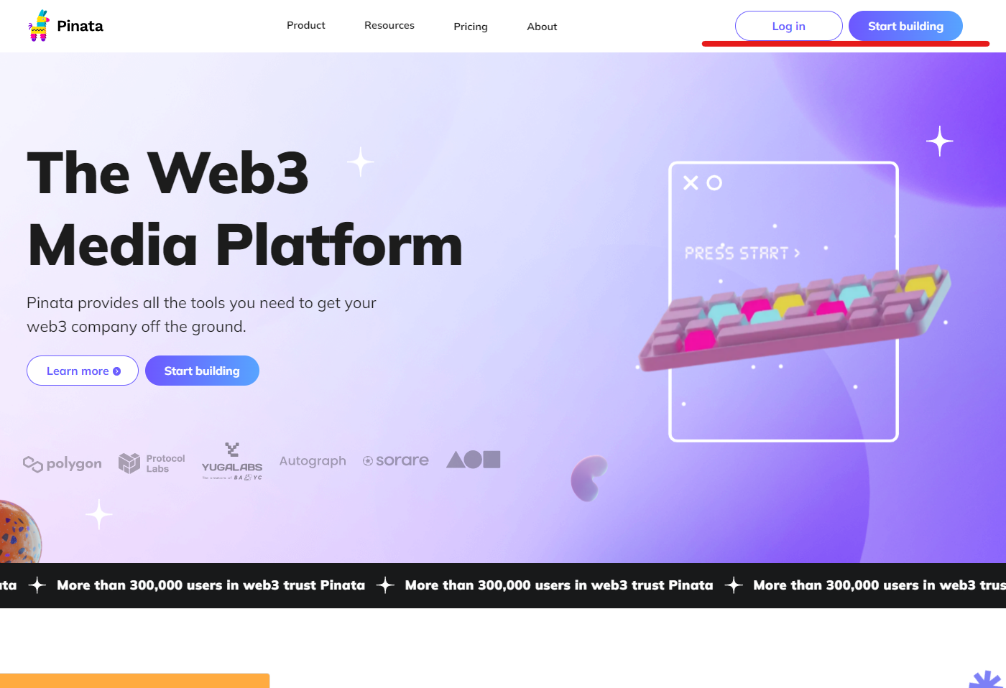Viewport: 1006px width, 688px height.
Task: Click the 3D keyboard illustration
Action: point(795,317)
